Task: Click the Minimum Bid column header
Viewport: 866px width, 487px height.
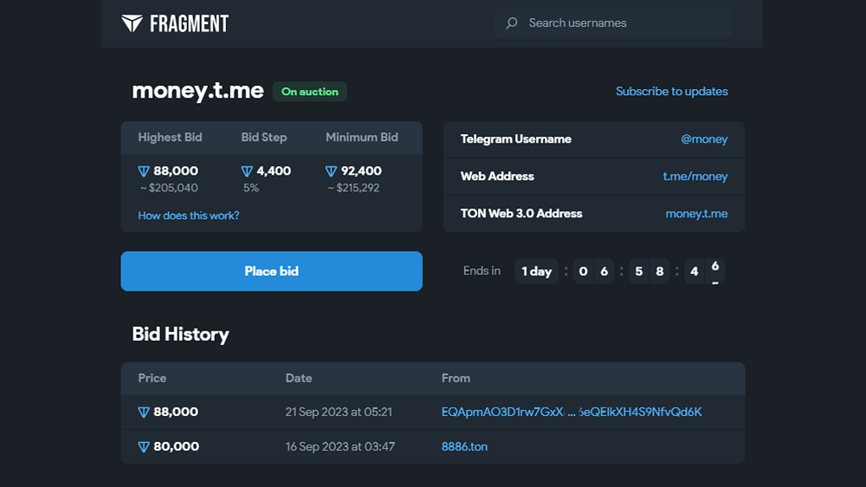Action: [x=362, y=138]
